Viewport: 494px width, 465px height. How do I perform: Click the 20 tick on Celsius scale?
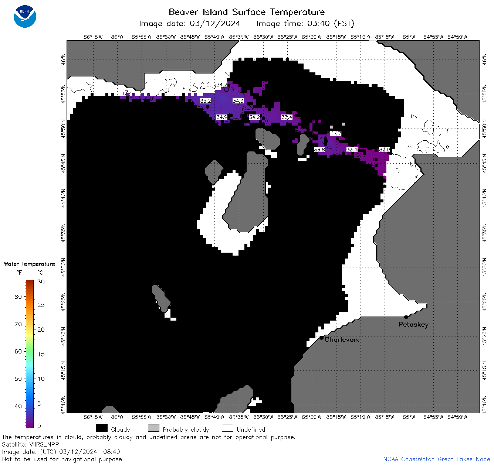click(x=41, y=329)
